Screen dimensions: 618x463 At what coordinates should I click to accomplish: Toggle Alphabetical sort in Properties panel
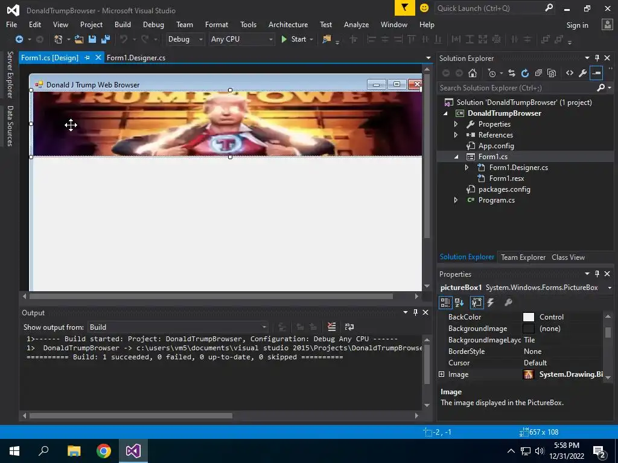[x=459, y=303]
